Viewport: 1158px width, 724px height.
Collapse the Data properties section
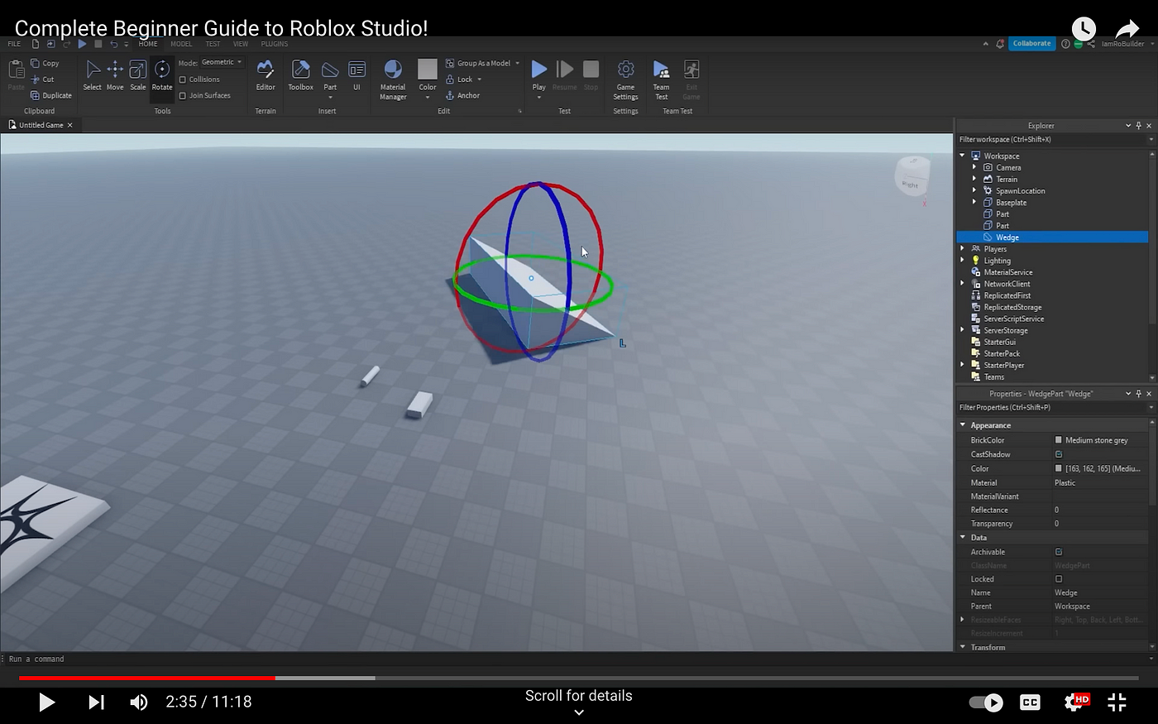963,538
